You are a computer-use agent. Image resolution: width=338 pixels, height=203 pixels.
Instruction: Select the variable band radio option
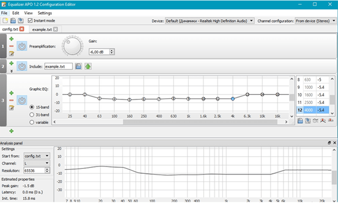click(x=31, y=122)
